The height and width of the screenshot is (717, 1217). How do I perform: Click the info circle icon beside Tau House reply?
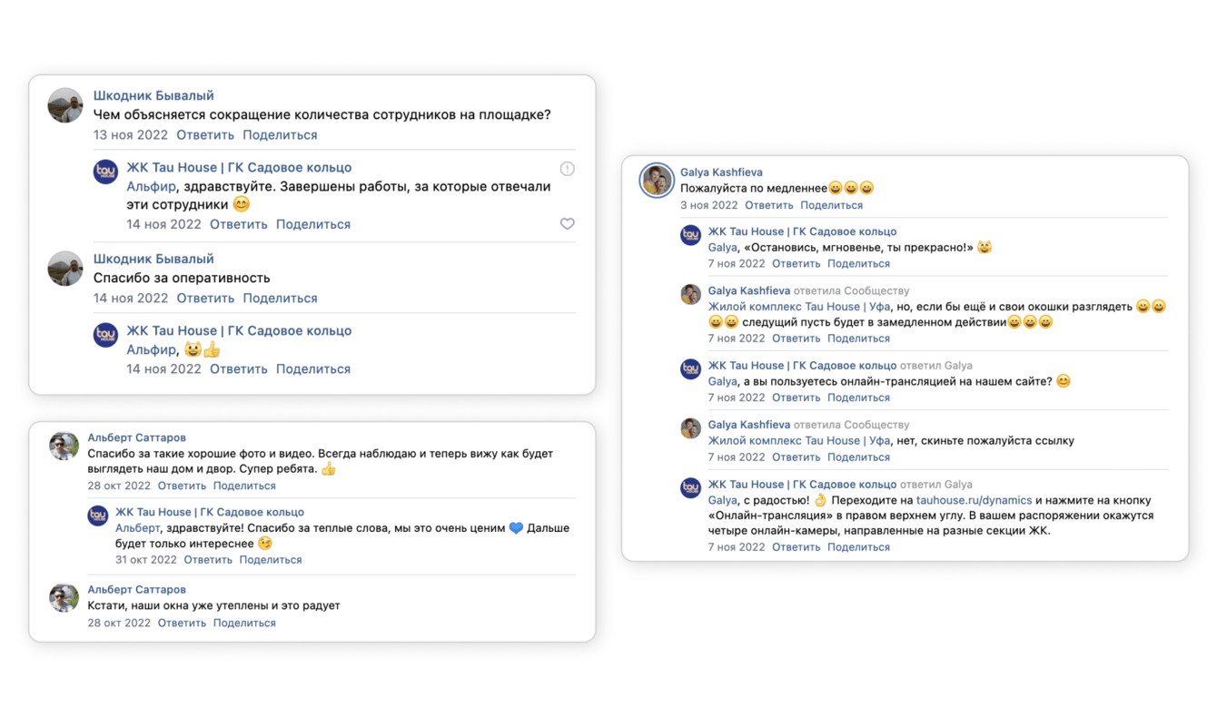567,169
